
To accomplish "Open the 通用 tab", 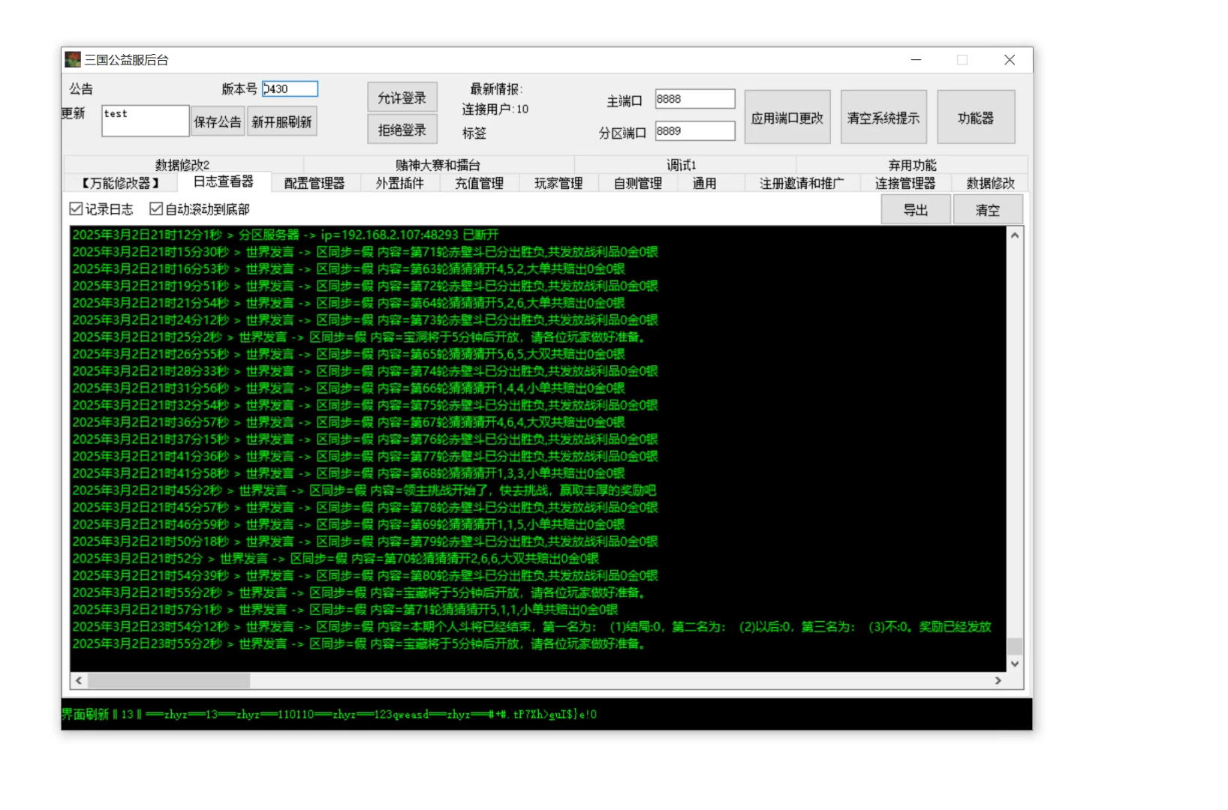I will click(x=705, y=183).
